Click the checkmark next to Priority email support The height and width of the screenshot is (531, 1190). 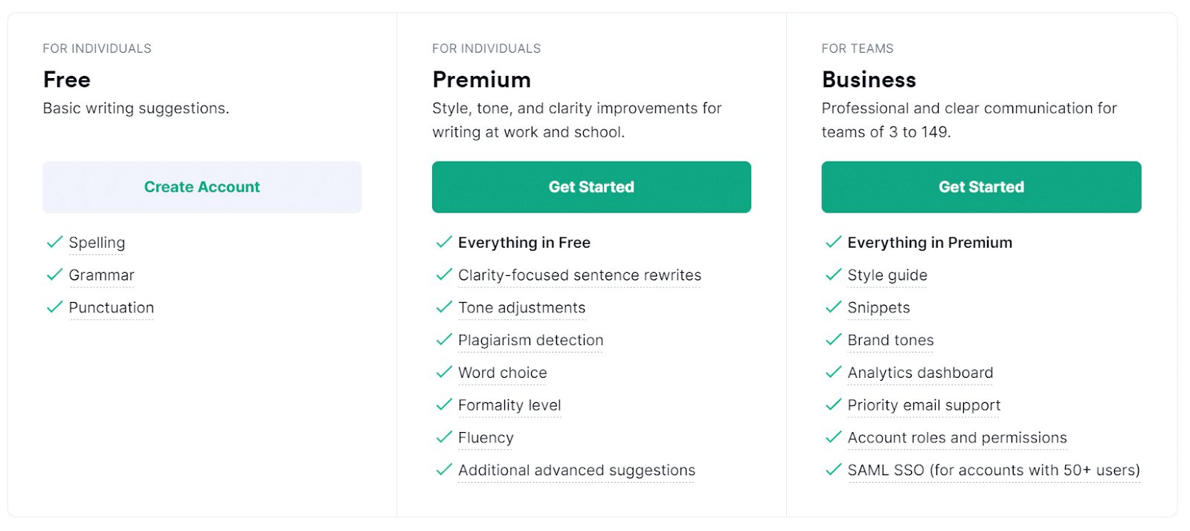pos(832,405)
